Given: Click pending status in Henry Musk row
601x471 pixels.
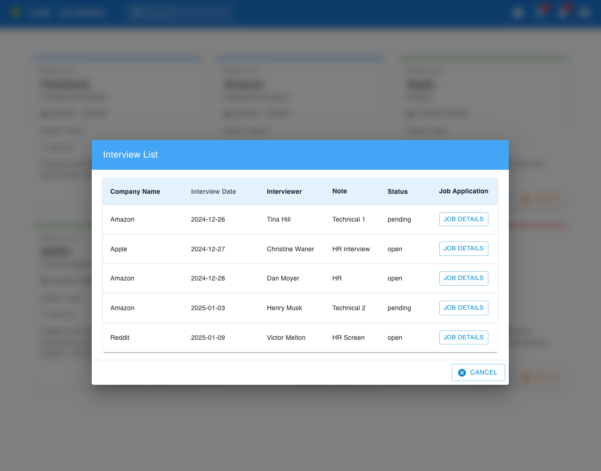Looking at the screenshot, I should (399, 308).
